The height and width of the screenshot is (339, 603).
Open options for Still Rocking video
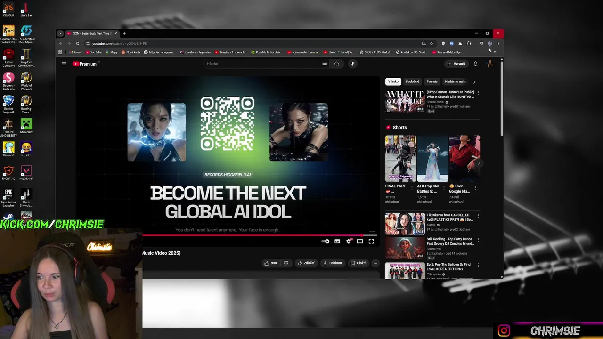478,240
